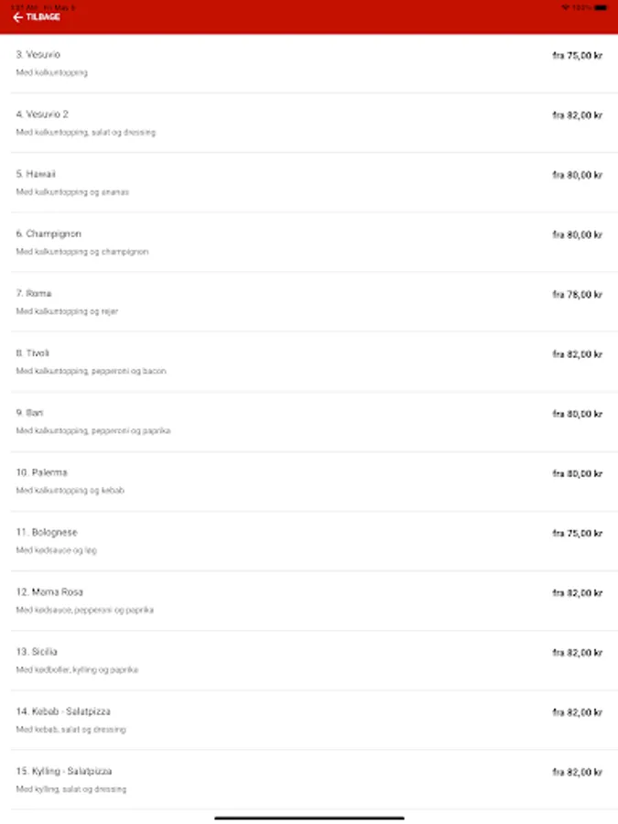
Task: Tap the Wi-Fi status icon
Action: tap(565, 7)
